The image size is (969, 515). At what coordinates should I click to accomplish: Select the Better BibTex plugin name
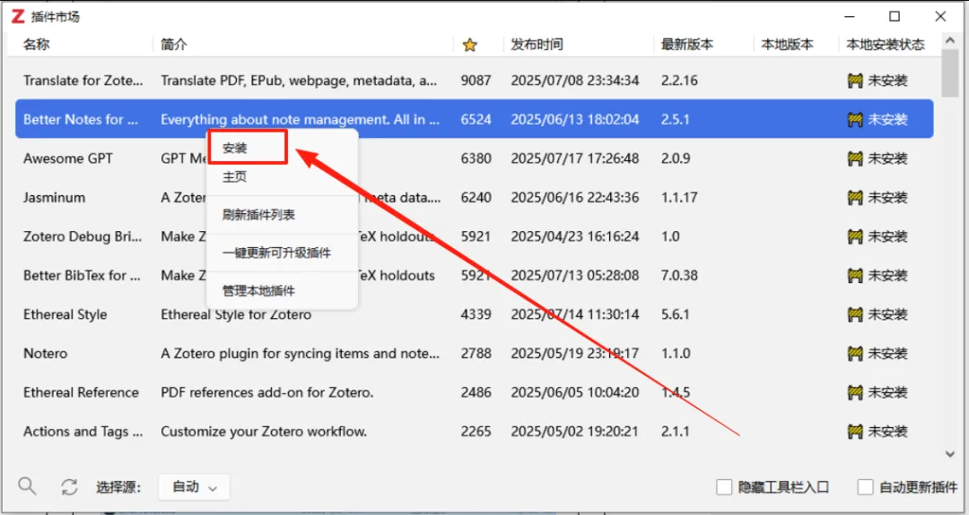(x=83, y=275)
